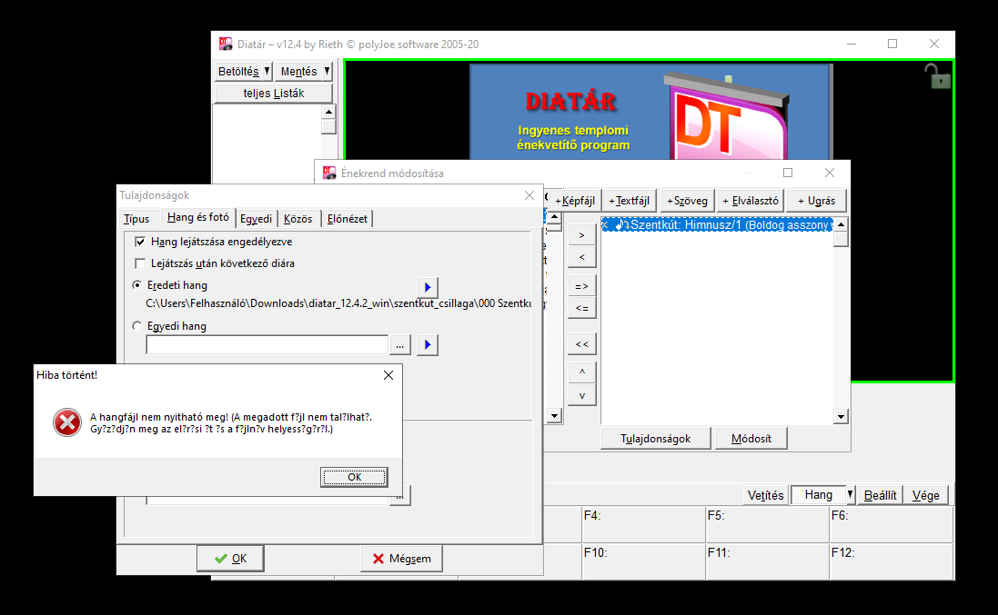This screenshot has width=998, height=615.
Task: Enable Lejátszás után következő diára checkbox
Action: (x=140, y=263)
